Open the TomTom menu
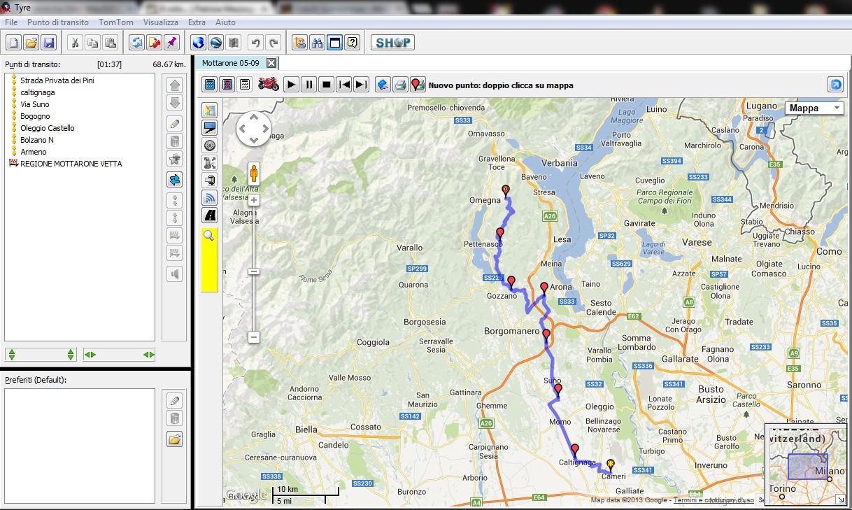This screenshot has width=852, height=510. 115,22
